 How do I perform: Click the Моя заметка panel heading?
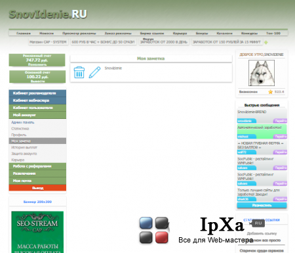click(151, 58)
